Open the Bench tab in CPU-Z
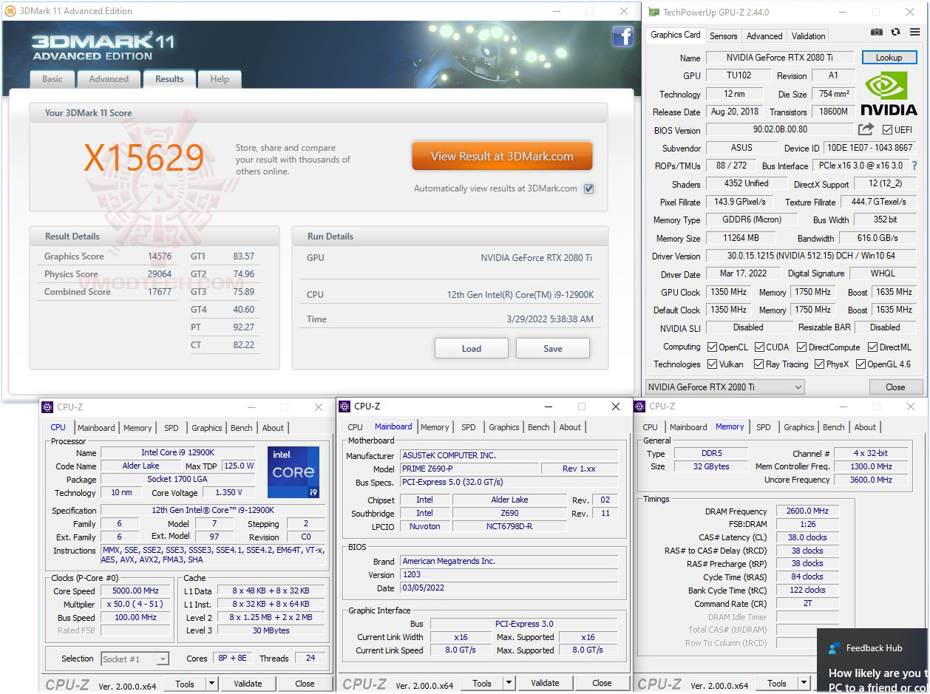This screenshot has width=930, height=694. click(241, 427)
